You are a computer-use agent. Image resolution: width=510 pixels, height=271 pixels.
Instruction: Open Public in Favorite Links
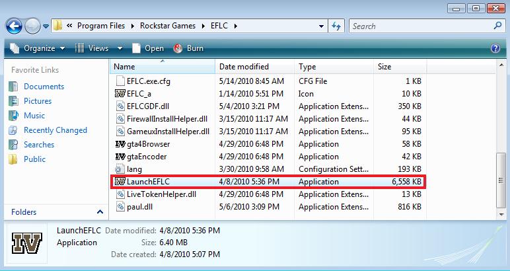click(34, 159)
